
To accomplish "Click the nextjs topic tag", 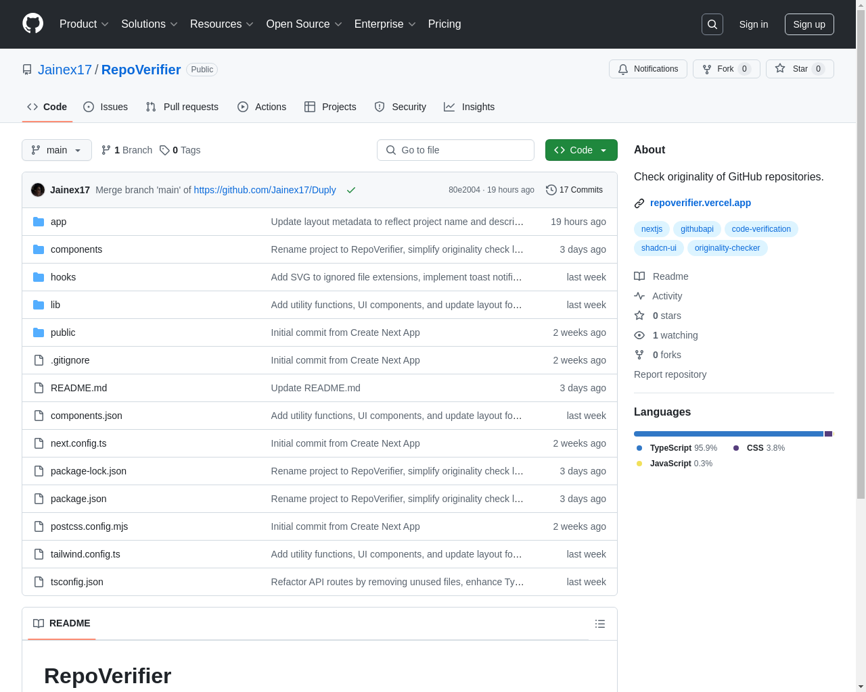I will (x=652, y=229).
